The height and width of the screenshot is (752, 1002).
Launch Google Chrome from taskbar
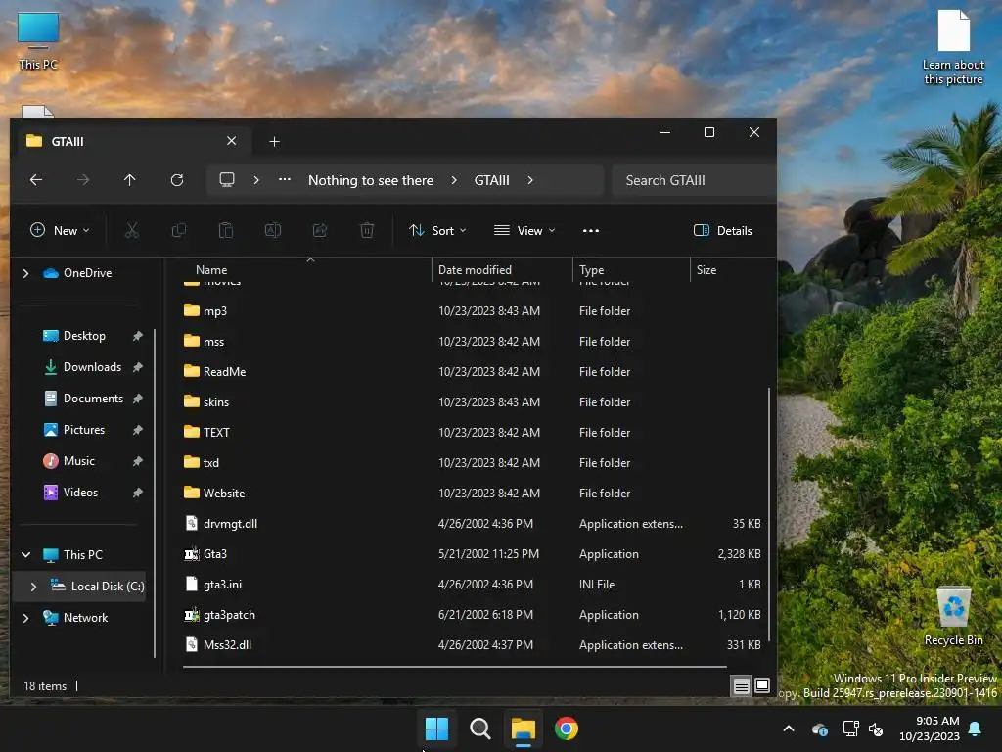tap(567, 728)
